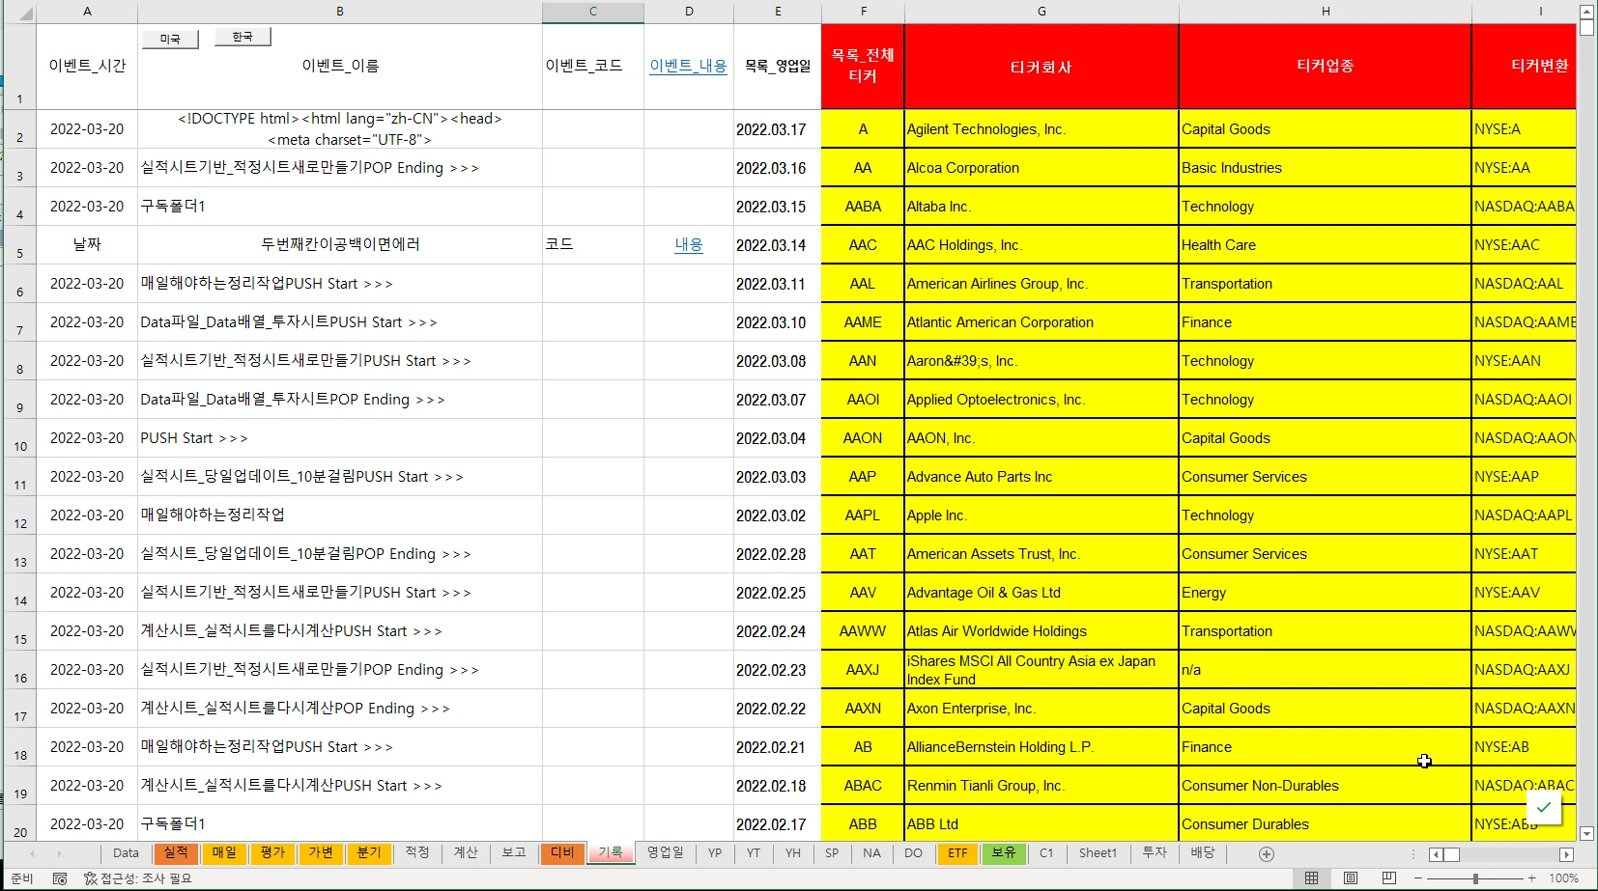This screenshot has height=891, width=1598.
Task: Select the AllianceBernstein Holding L.P. cell
Action: 1042,747
